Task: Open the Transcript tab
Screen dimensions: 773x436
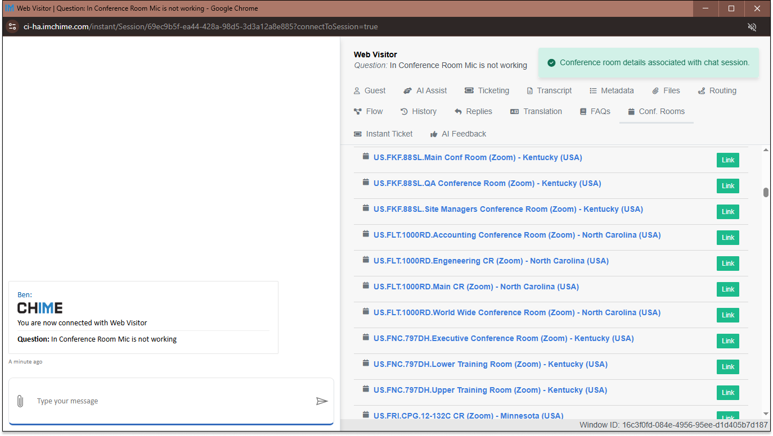Action: point(549,90)
